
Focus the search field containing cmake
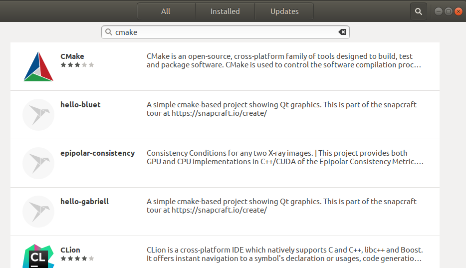(x=225, y=32)
